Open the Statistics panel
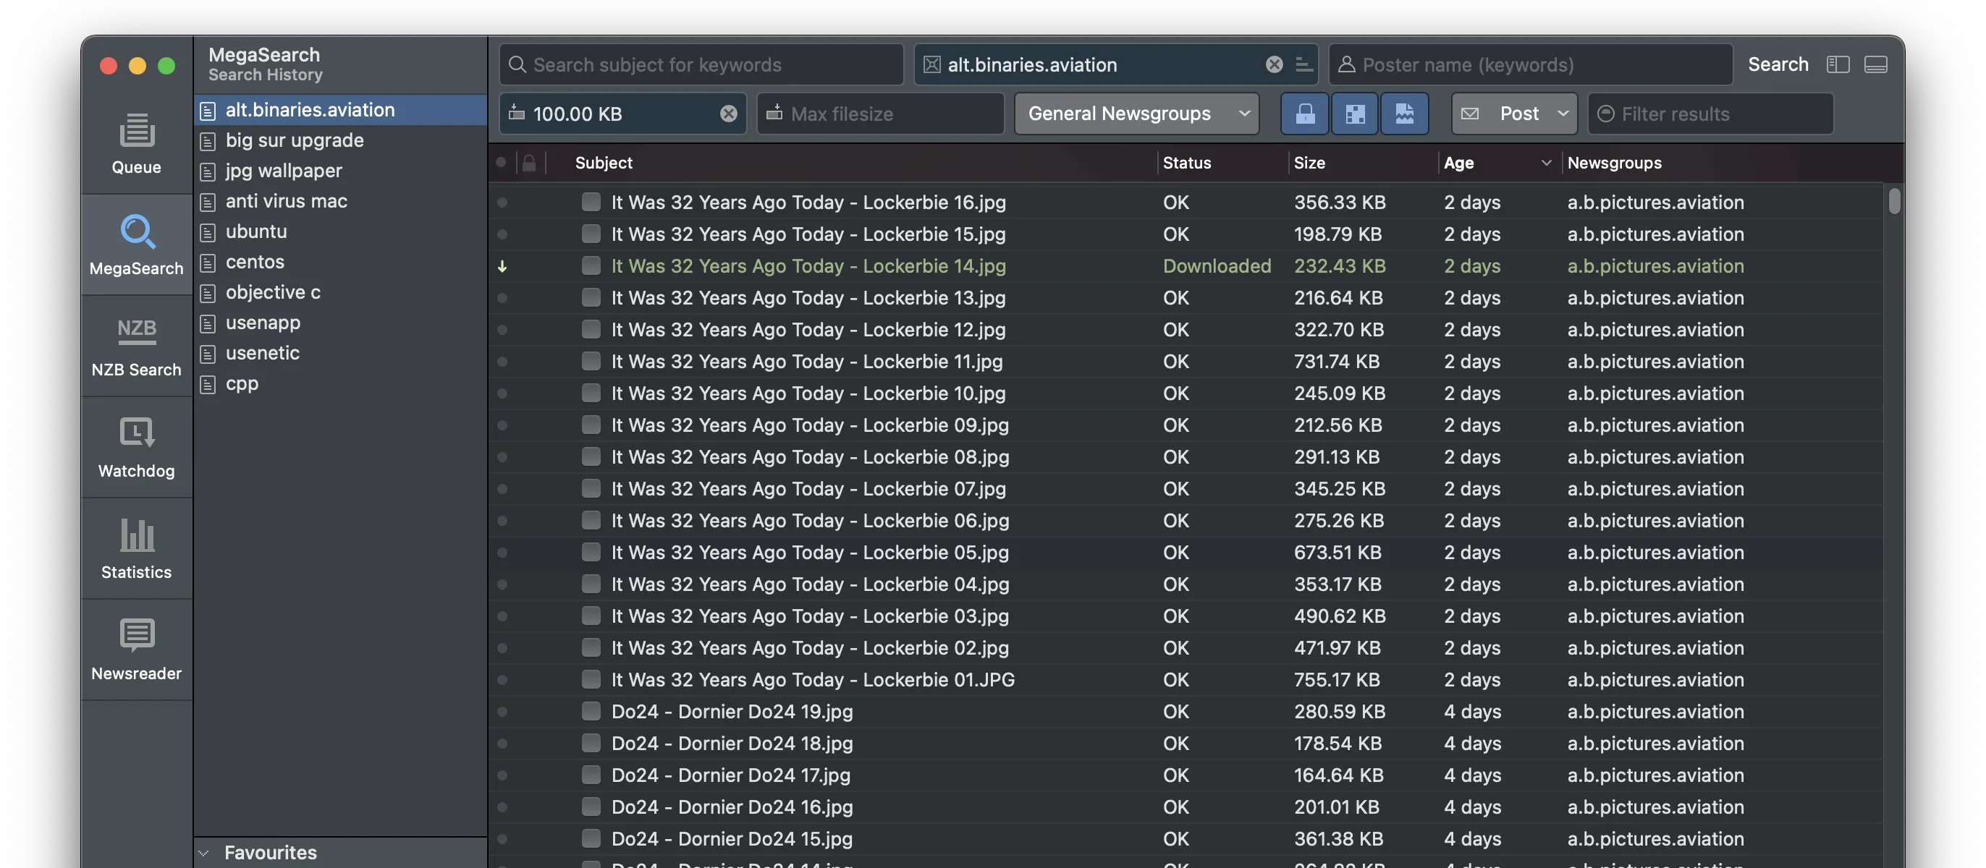Screen dimensions: 1986x868 click(x=137, y=548)
